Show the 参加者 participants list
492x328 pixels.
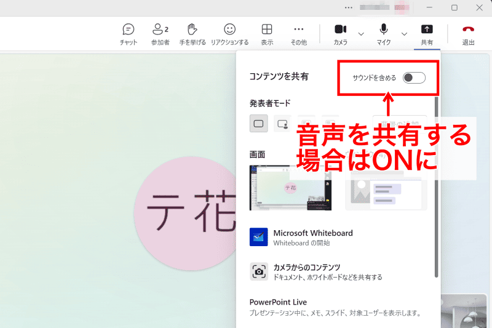(x=160, y=34)
